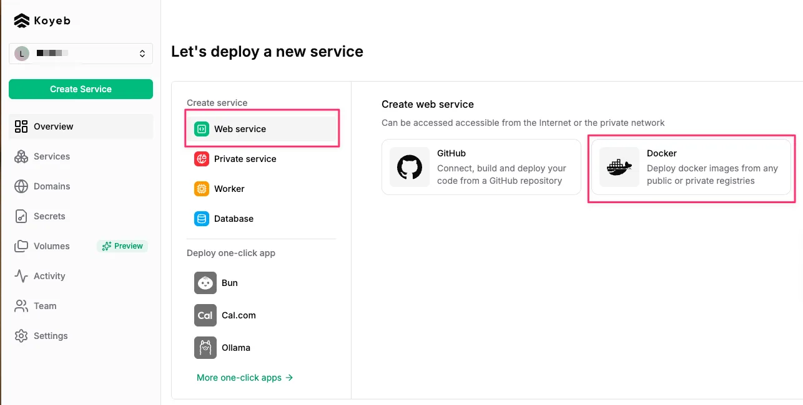Click the sparkle icon in Preview badge
Viewport: 803px width, 405px height.
(x=107, y=246)
